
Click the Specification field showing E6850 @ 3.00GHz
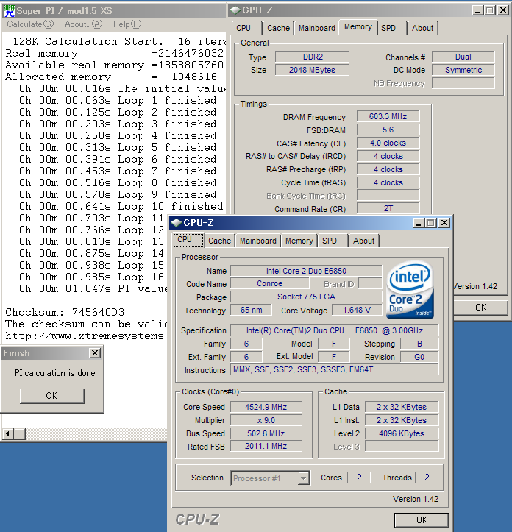334,331
